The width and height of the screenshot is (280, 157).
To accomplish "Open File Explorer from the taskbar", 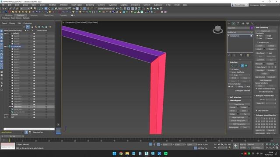I will coord(127,154).
